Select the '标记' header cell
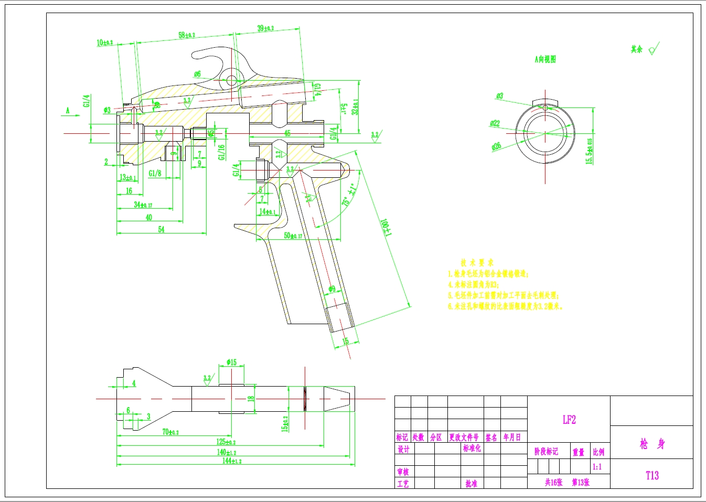 point(402,437)
